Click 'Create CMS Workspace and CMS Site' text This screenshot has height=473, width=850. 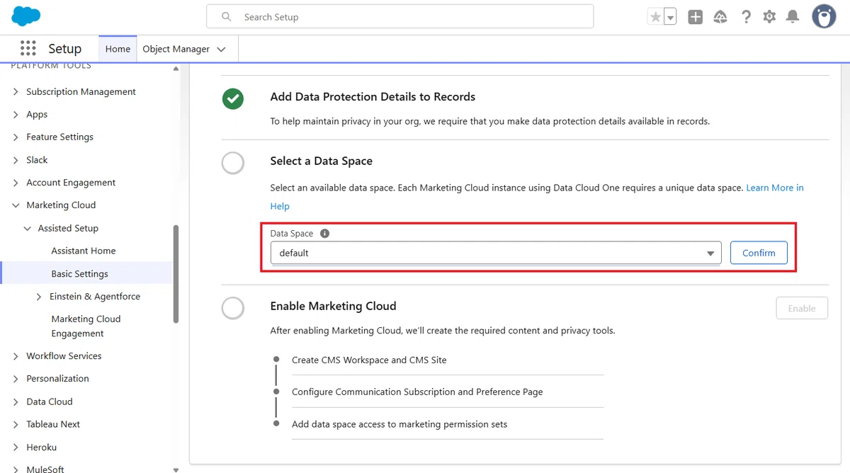coord(369,360)
